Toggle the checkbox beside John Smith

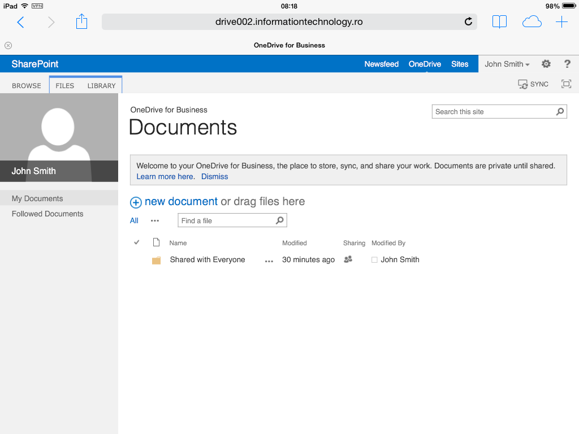(374, 260)
